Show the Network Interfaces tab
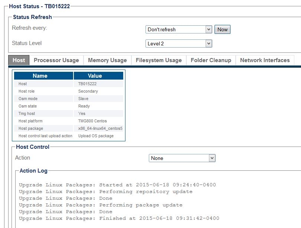The width and height of the screenshot is (301, 228). pyautogui.click(x=265, y=60)
